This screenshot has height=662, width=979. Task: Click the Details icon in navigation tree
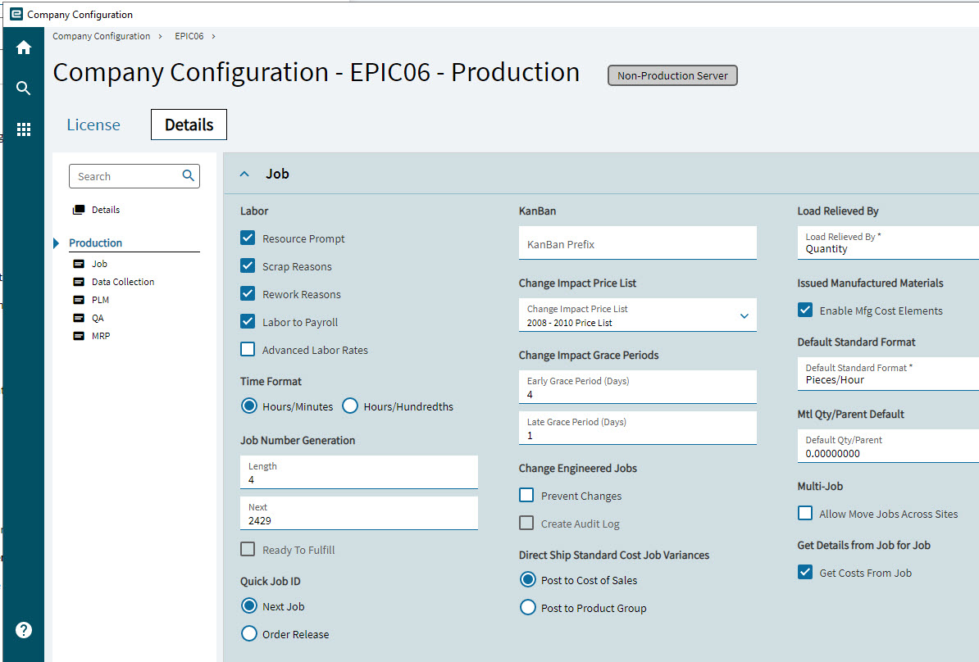click(79, 210)
